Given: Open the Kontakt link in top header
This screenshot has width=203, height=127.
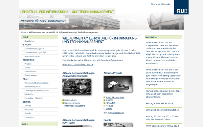Looking at the screenshot, I should [x=166, y=4].
